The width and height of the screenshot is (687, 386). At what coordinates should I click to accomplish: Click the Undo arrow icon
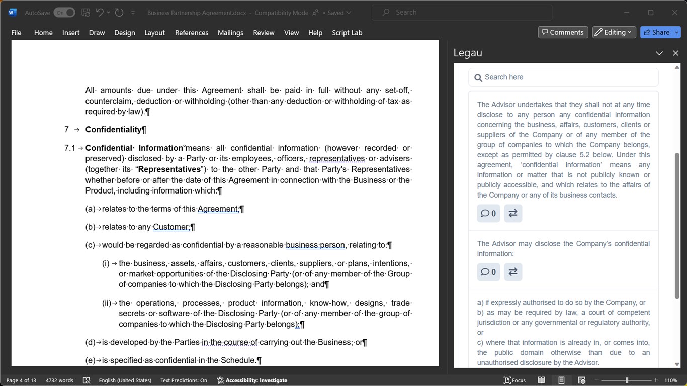99,13
